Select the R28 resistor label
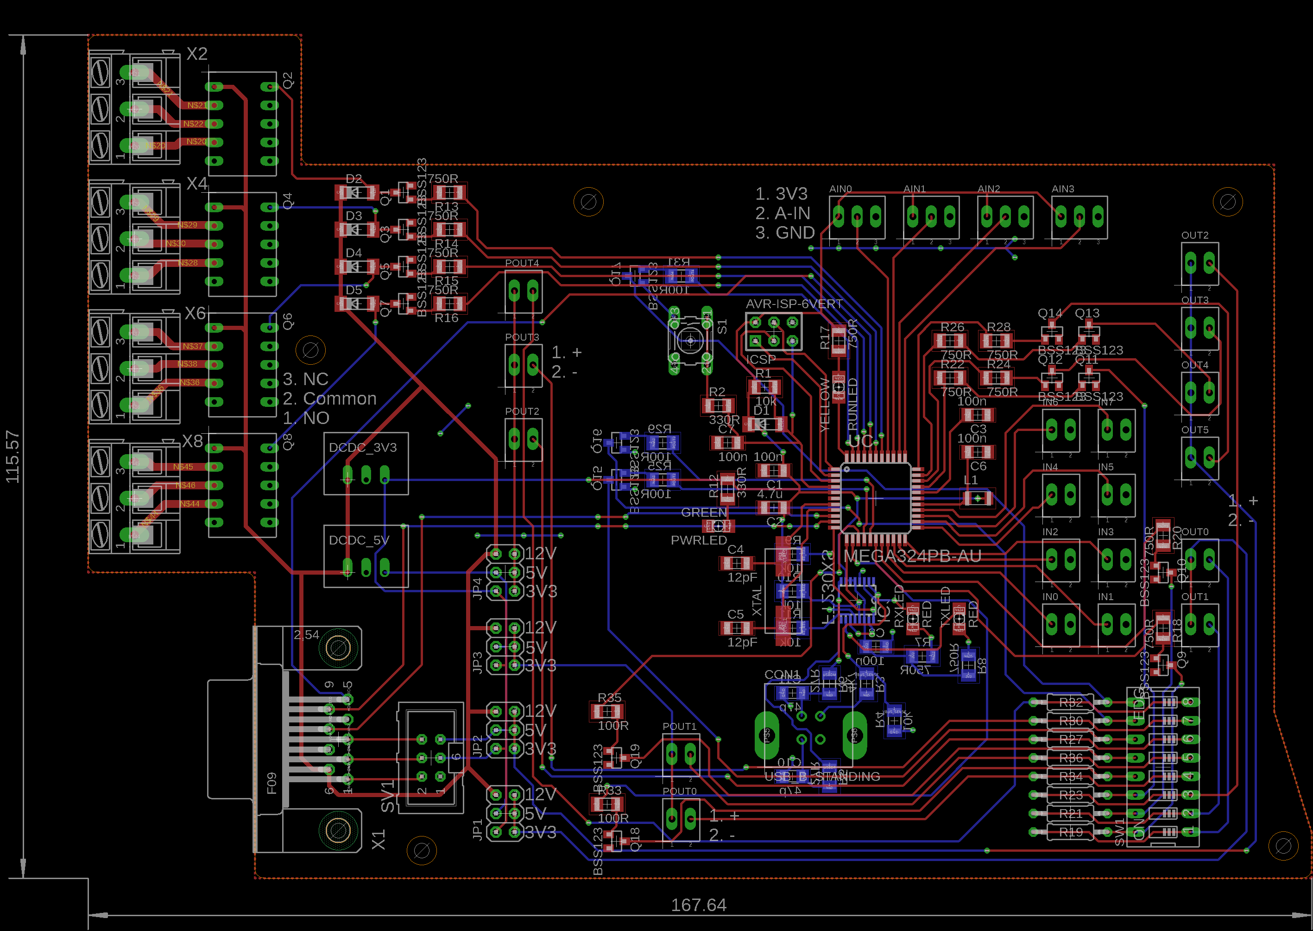This screenshot has height=931, width=1313. [998, 327]
